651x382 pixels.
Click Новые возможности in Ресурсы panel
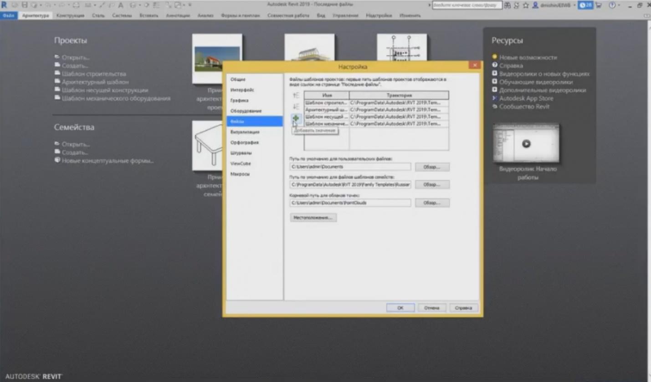coord(528,57)
